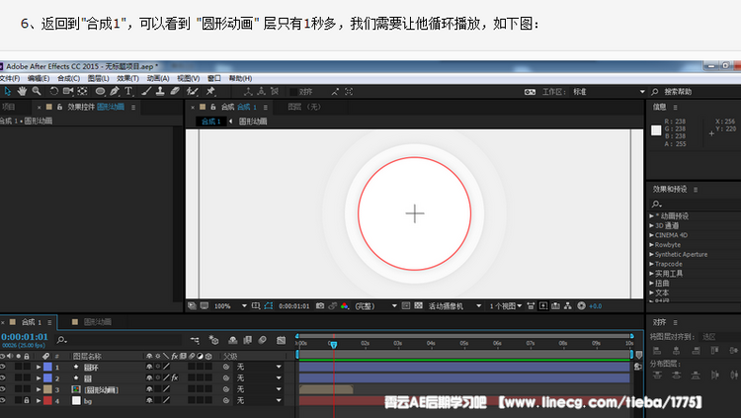
Task: Toggle the 对齐 snapping checkbox in toolbar
Action: (x=293, y=92)
